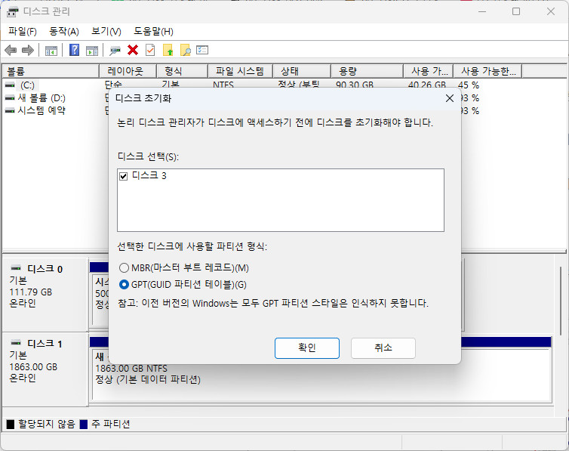
Task: Sort by the 레이아웃 column header
Action: [x=128, y=71]
